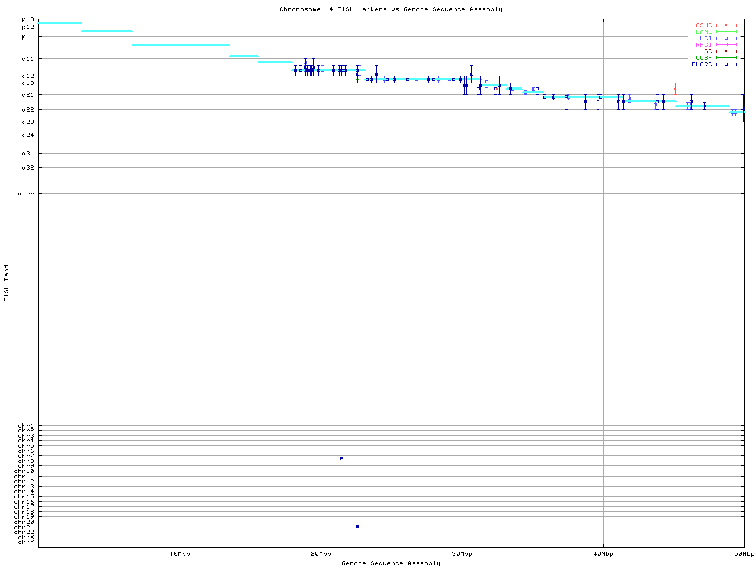The width and height of the screenshot is (756, 567).
Task: Select the LANL legend line marker
Action: pyautogui.click(x=726, y=32)
